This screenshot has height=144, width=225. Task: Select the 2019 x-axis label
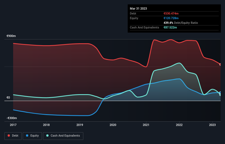(x=80, y=125)
